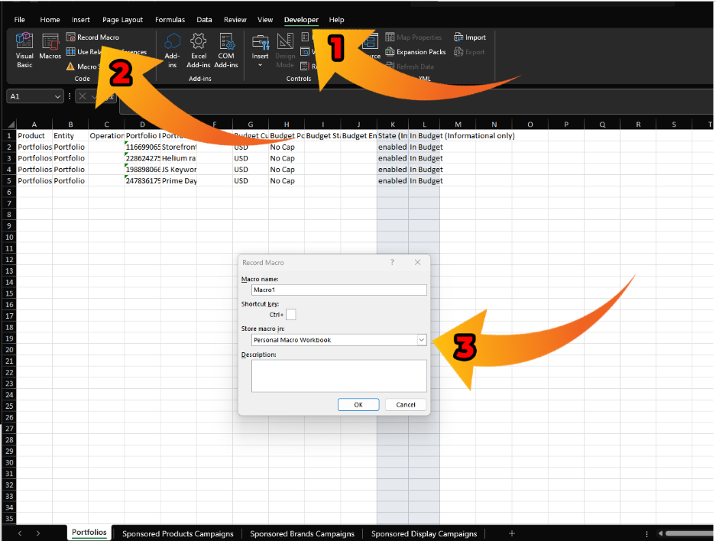Click the Shortcut key Ctrl+ box
The height and width of the screenshot is (541, 716).
pyautogui.click(x=291, y=315)
